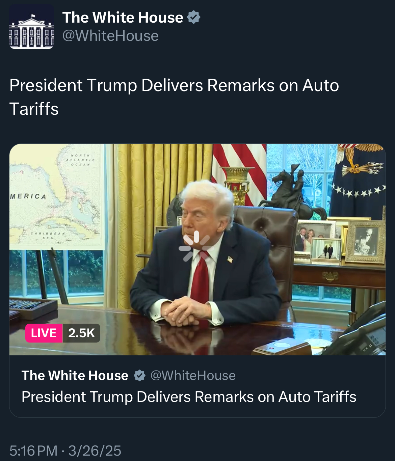Visit the @WhiteHouse handle under the header name

pos(110,36)
